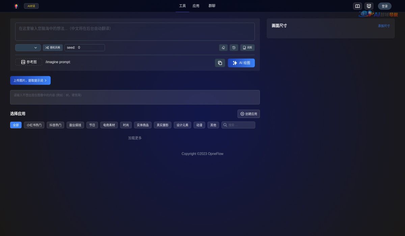
Task: Open the documentation book icon top right
Action: [357, 6]
